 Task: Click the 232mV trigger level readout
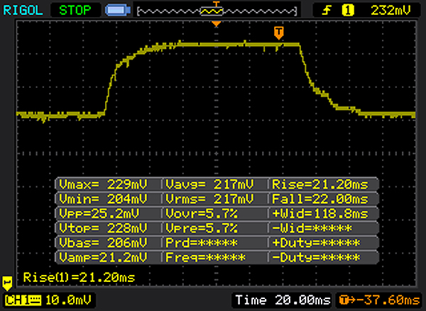[390, 11]
